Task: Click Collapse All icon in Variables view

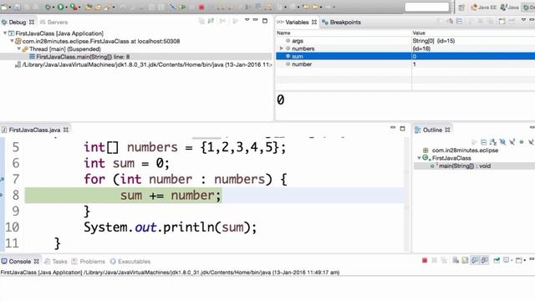Action: [459, 22]
